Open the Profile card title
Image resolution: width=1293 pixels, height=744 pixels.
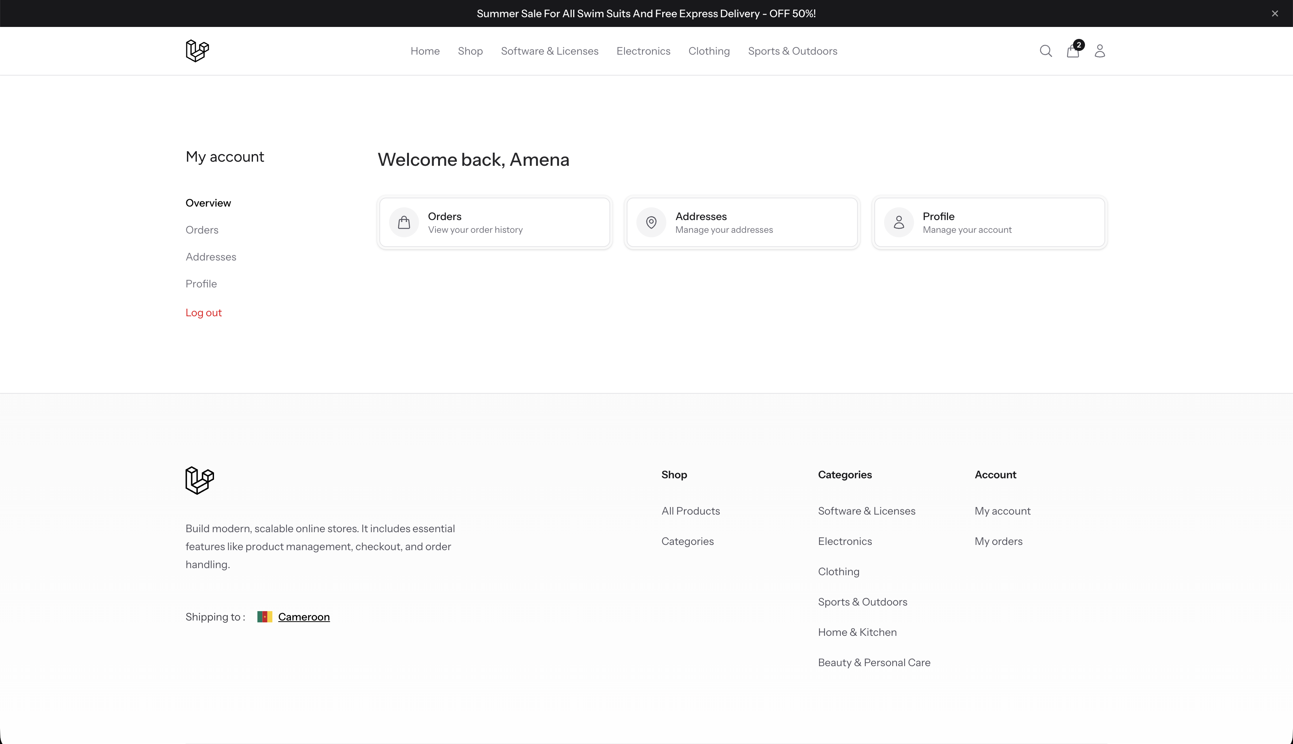pos(938,216)
